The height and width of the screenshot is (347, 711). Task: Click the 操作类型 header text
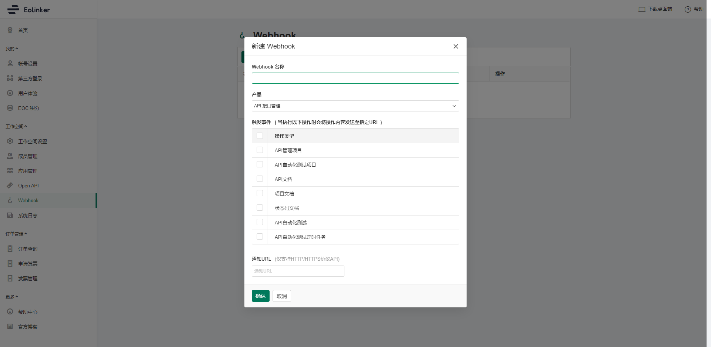[x=284, y=136]
